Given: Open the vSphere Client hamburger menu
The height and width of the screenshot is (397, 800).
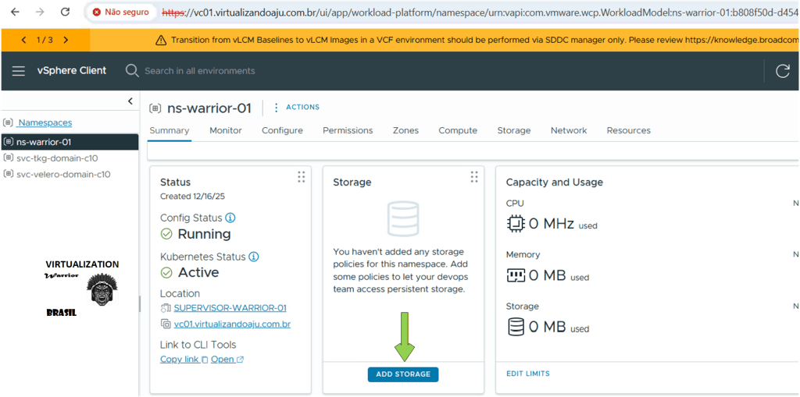Looking at the screenshot, I should click(x=19, y=71).
